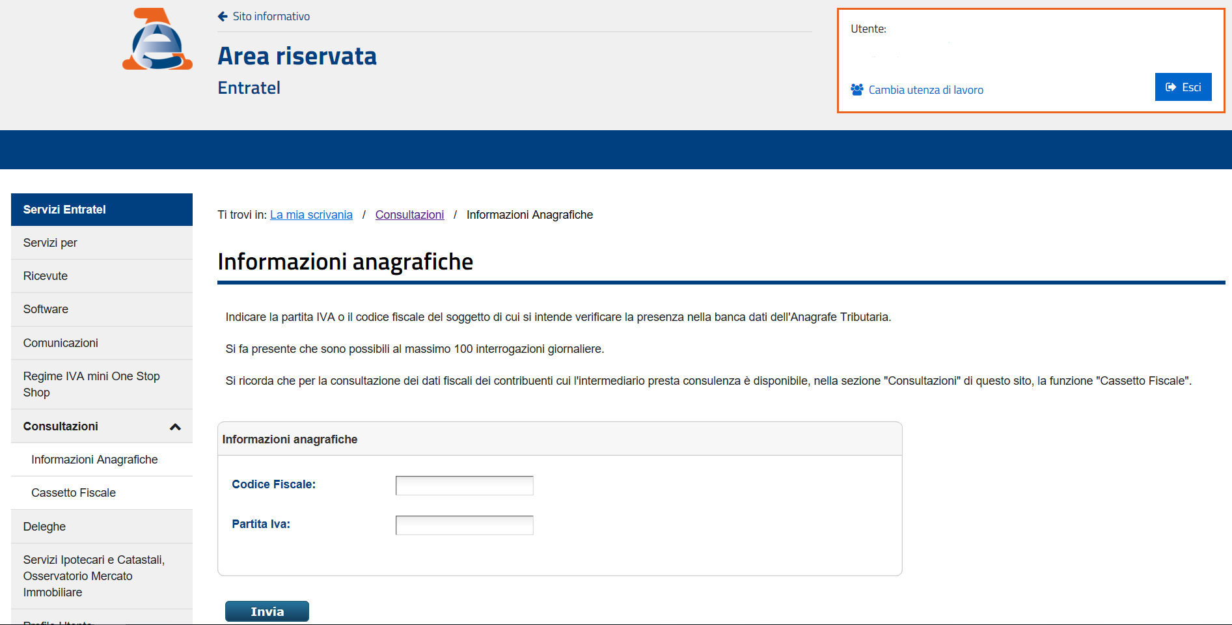Open Regime IVA mini One Stop Shop
The width and height of the screenshot is (1232, 625).
(91, 384)
